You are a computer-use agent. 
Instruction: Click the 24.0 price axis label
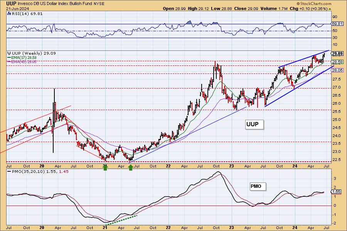(x=336, y=136)
